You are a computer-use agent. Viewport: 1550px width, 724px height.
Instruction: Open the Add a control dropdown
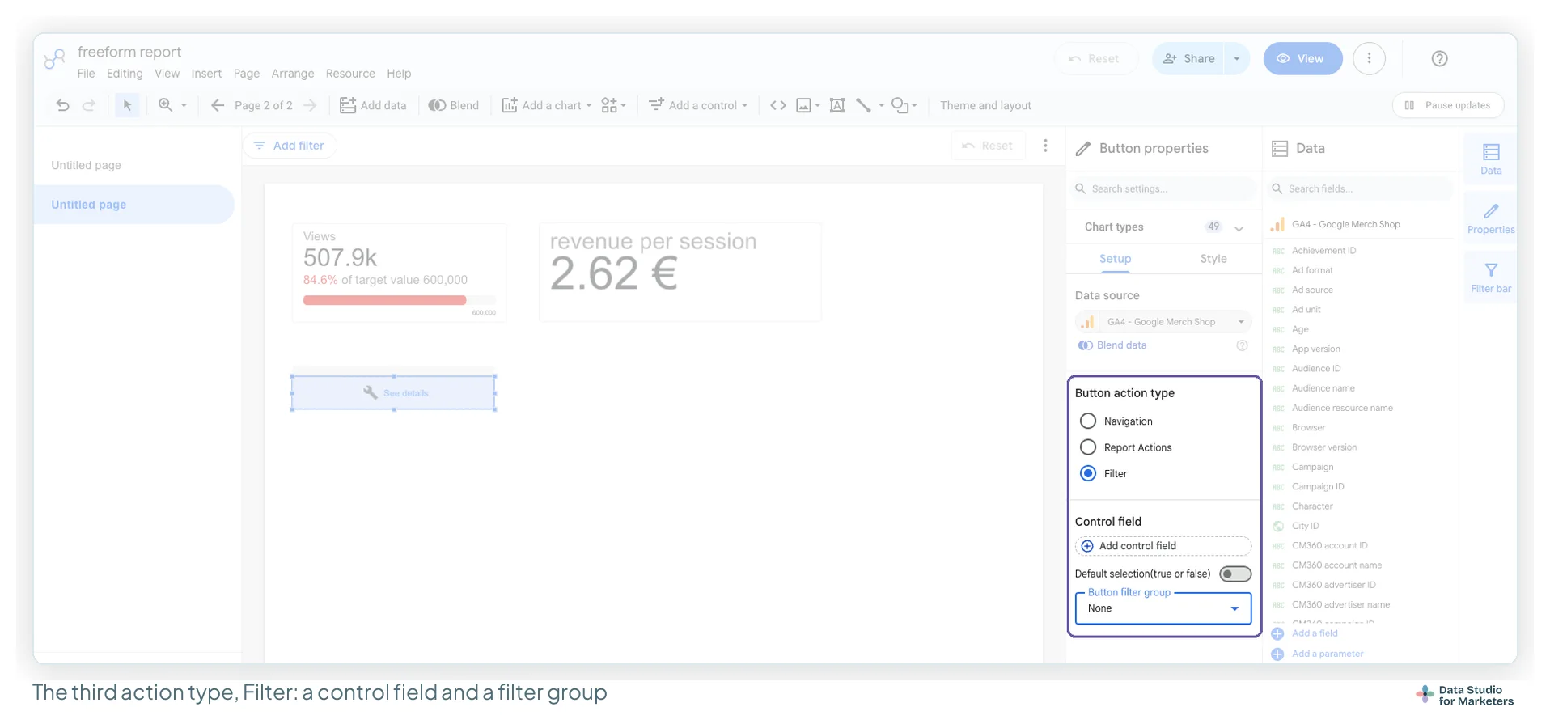point(698,105)
